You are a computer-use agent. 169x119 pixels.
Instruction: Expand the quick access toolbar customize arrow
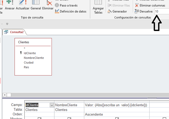pos(7,24)
